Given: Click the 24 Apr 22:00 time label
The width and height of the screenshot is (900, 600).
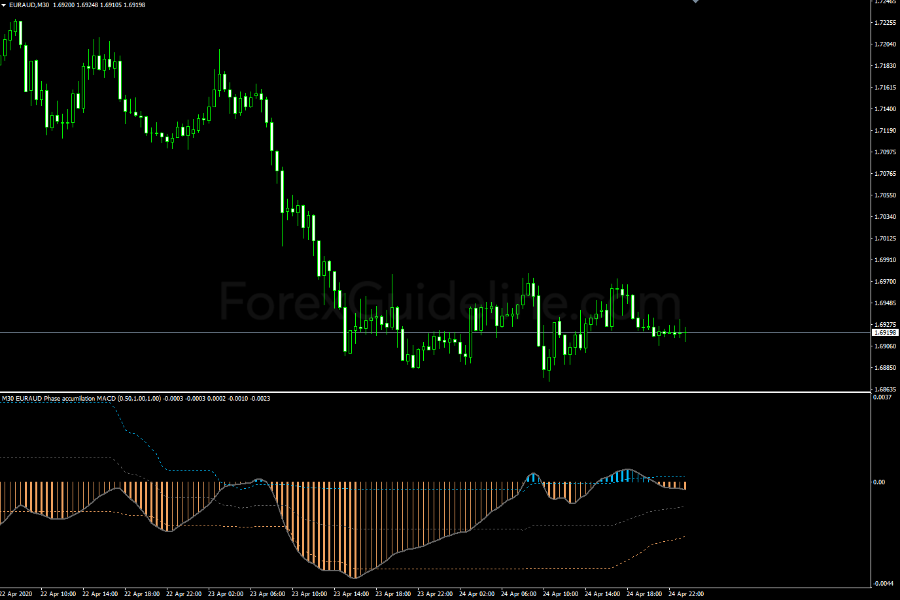Looking at the screenshot, I should pyautogui.click(x=686, y=594).
